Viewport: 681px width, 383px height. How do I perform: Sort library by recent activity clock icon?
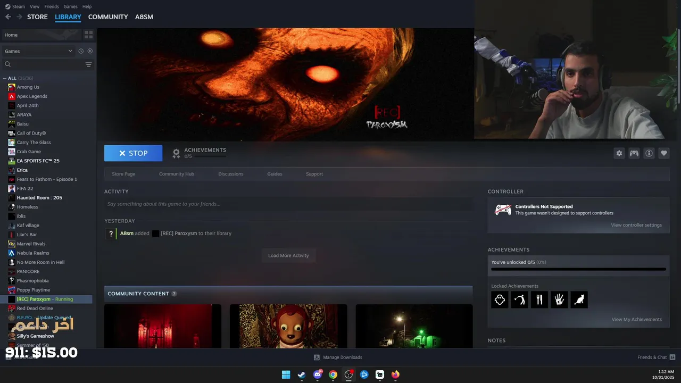pos(81,51)
